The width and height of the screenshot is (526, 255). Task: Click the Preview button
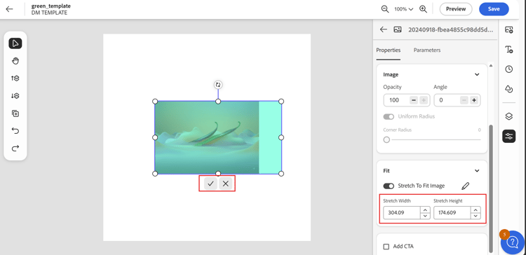coord(456,9)
